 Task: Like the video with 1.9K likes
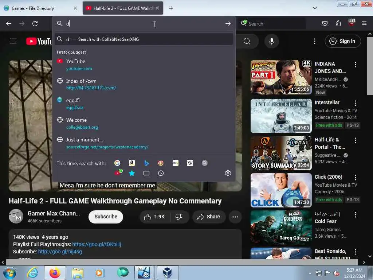pyautogui.click(x=154, y=217)
